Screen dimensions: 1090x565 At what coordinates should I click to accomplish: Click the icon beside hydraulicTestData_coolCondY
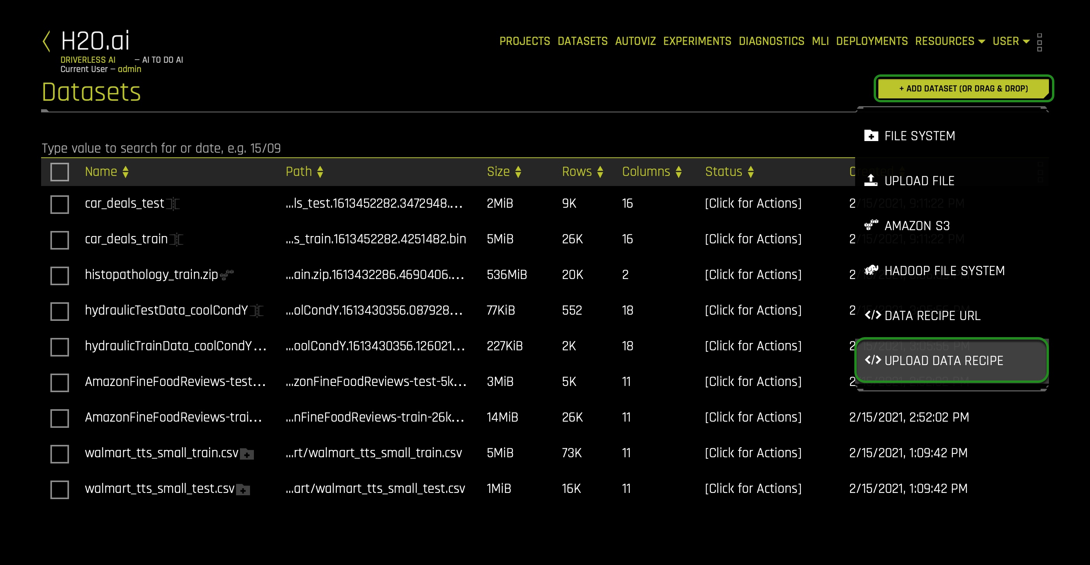click(x=257, y=311)
